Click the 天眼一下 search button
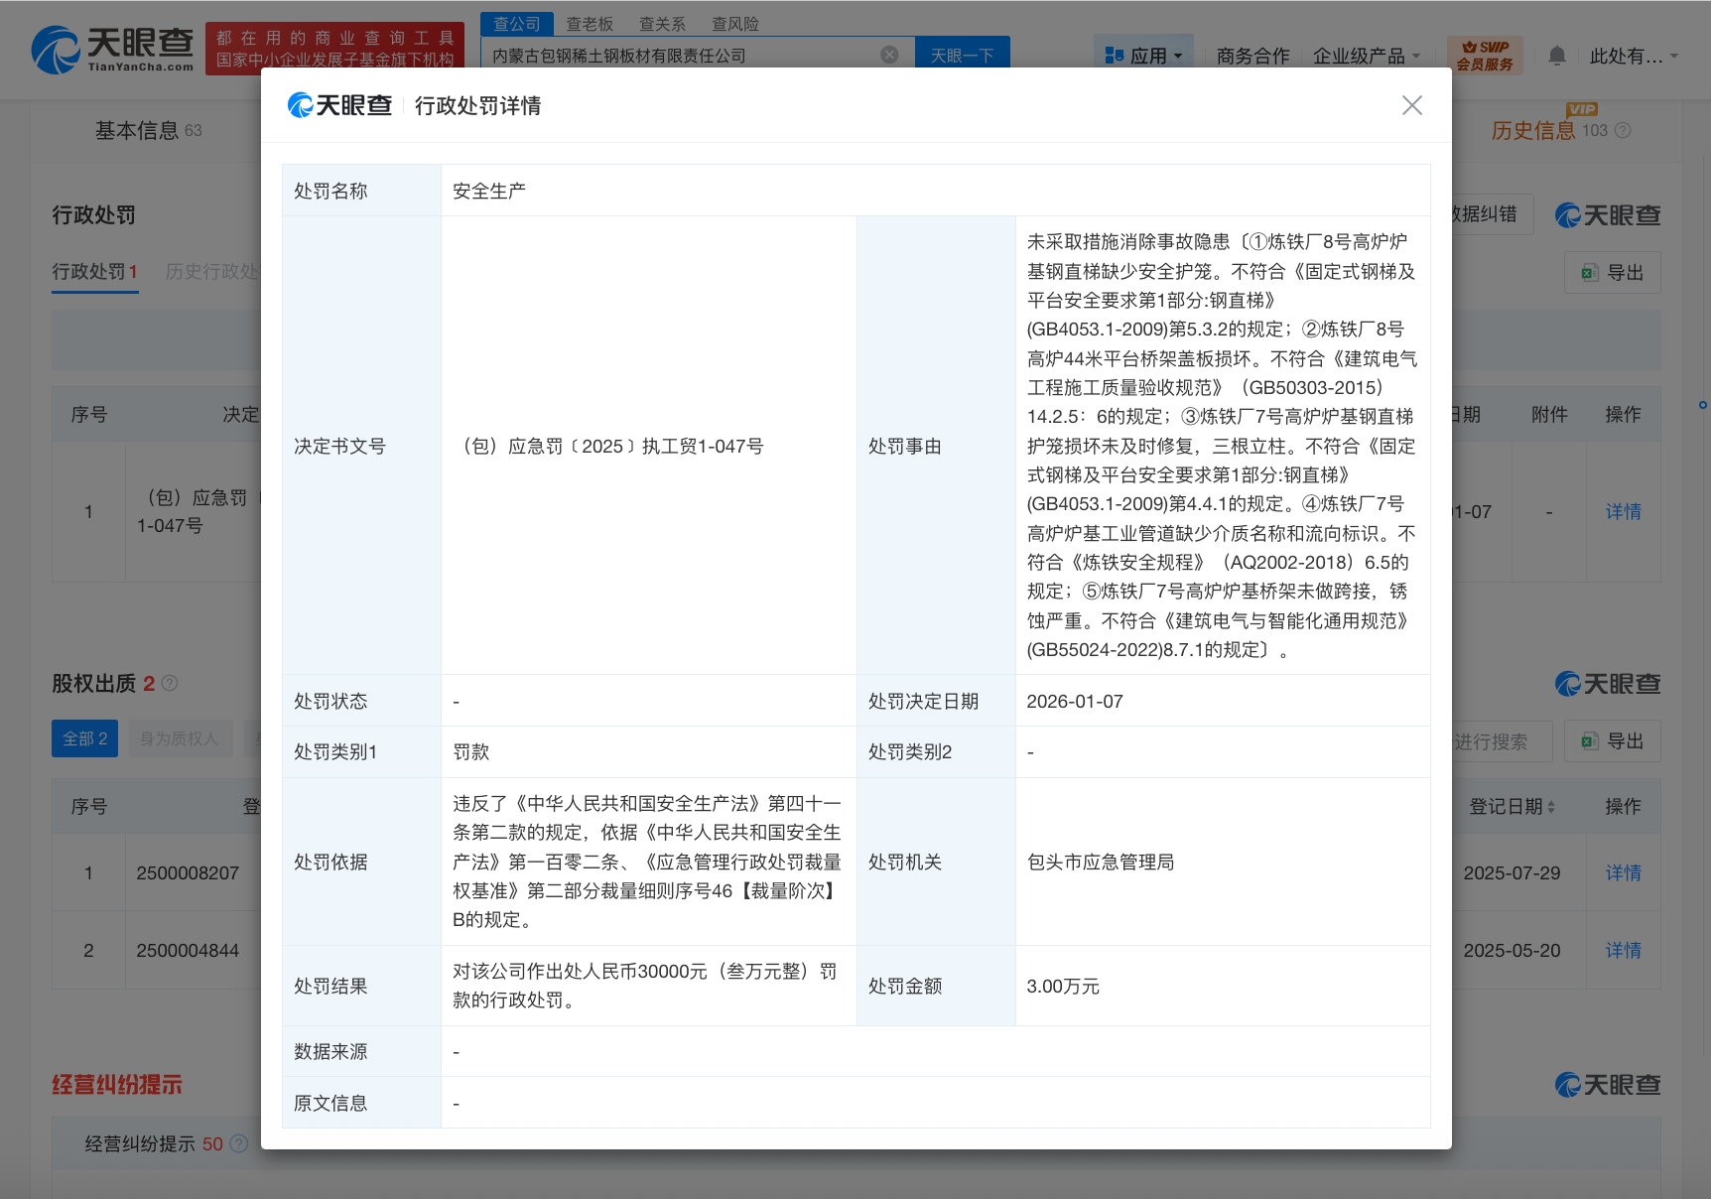1711x1199 pixels. (961, 55)
